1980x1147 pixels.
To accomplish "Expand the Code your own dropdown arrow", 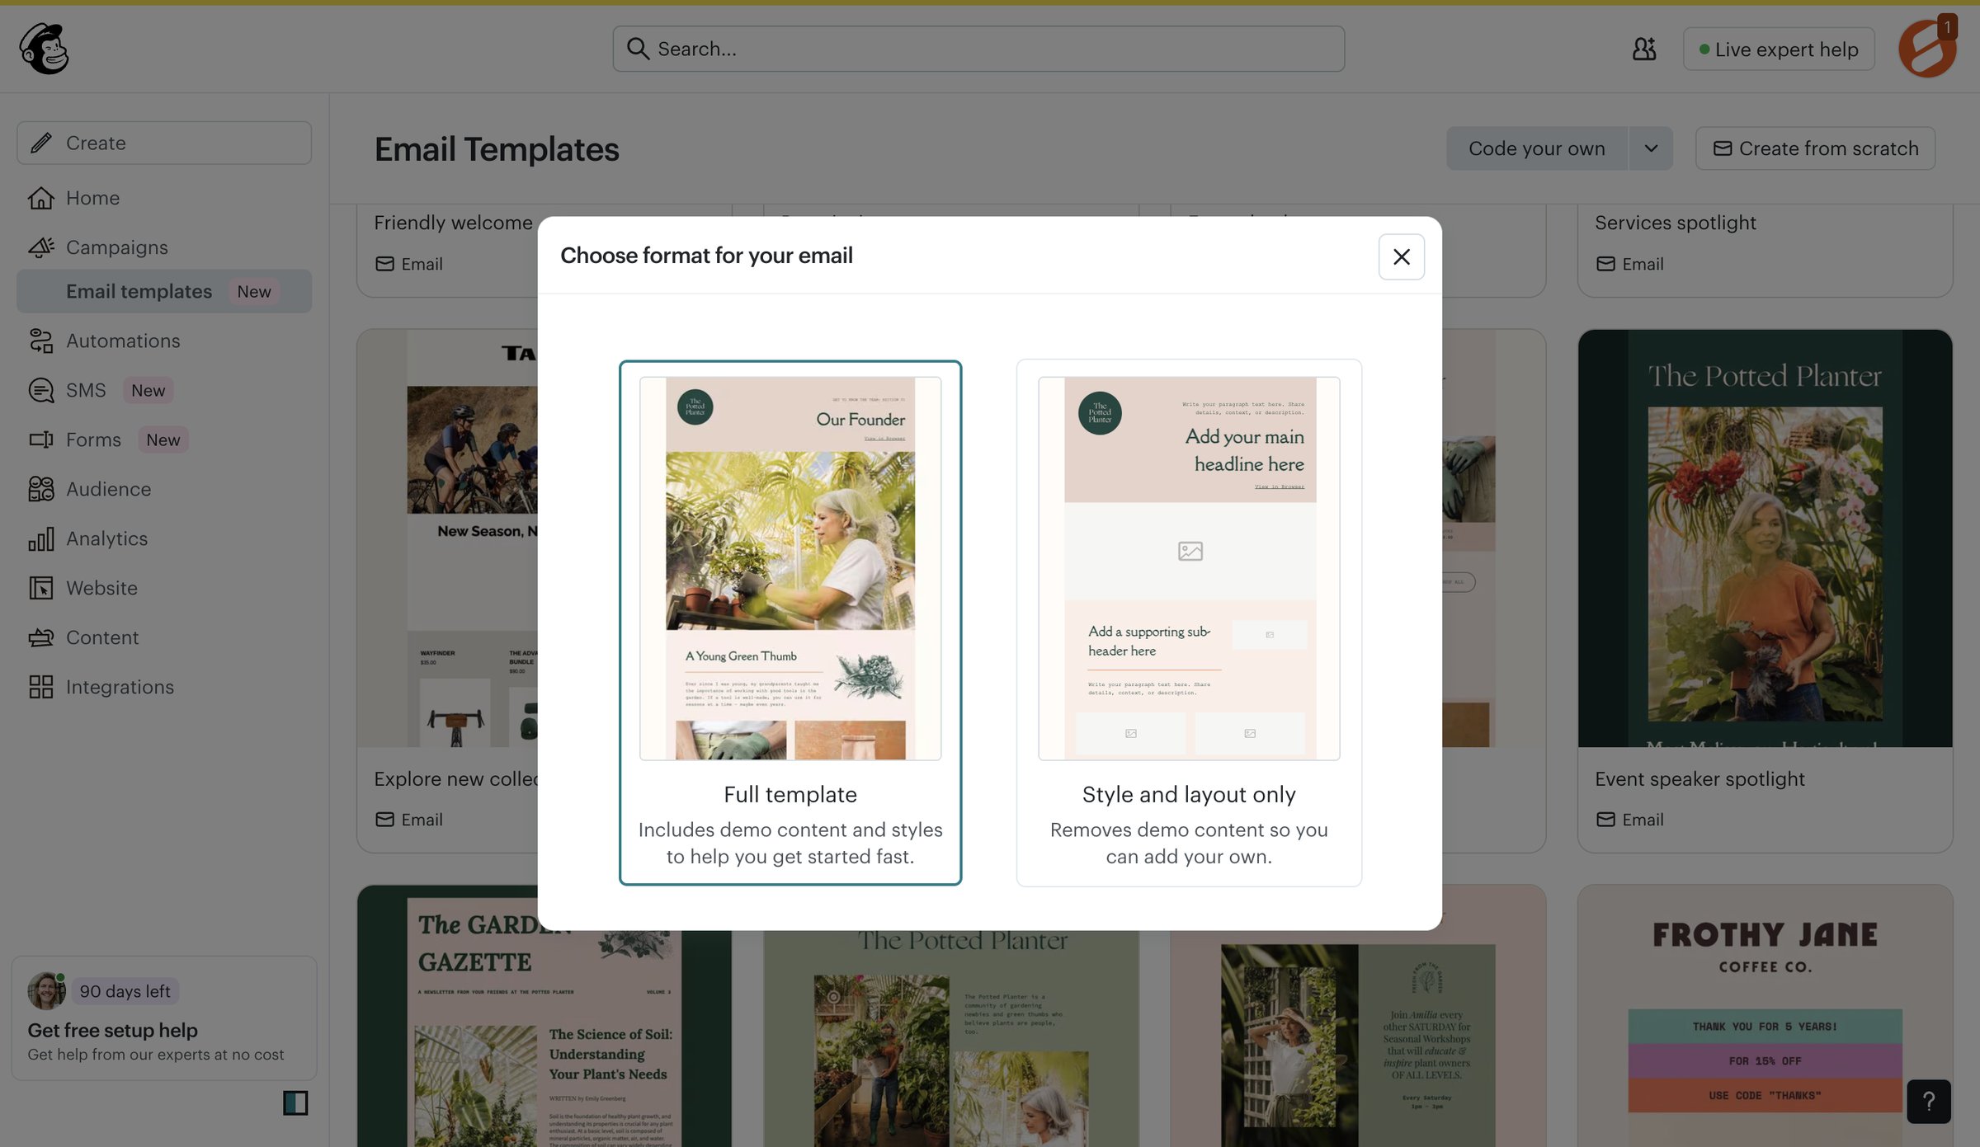I will point(1651,148).
